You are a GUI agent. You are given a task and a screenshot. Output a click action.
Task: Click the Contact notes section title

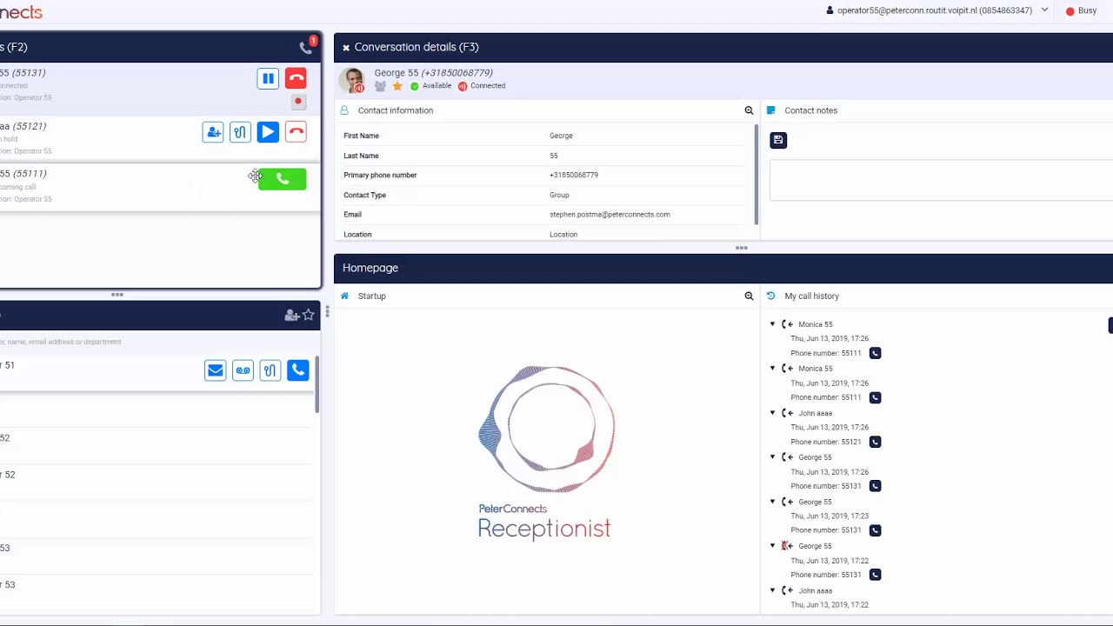811,111
